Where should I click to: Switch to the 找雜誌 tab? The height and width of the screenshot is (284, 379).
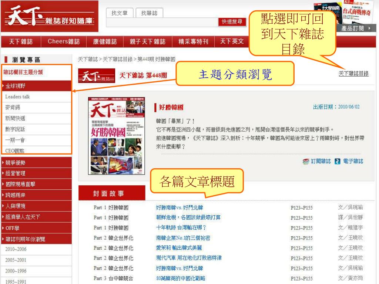pos(150,13)
